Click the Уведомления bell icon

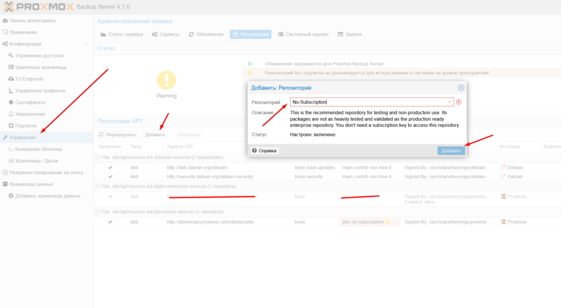[11, 114]
